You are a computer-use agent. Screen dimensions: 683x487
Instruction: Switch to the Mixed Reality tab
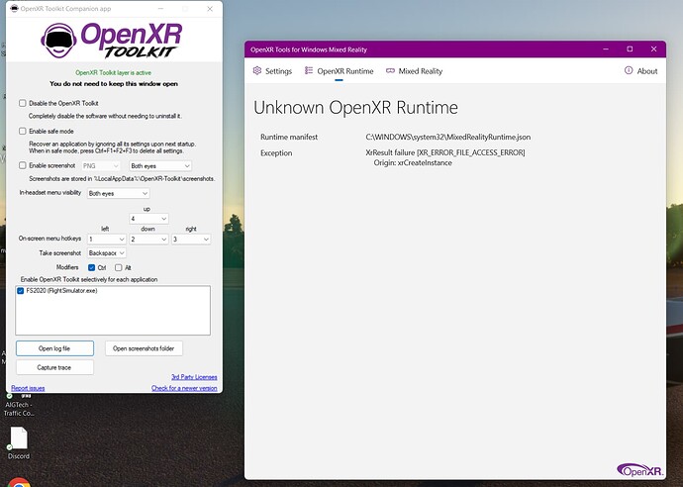point(414,71)
